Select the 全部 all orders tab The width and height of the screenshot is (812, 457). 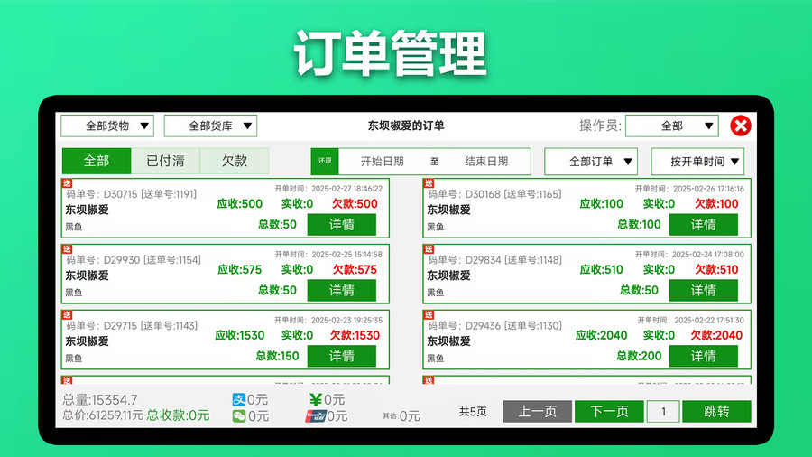[97, 161]
